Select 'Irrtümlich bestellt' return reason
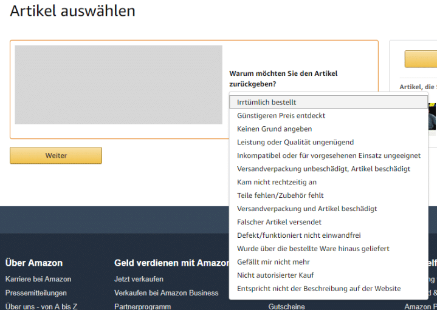The height and width of the screenshot is (310, 437). [267, 103]
